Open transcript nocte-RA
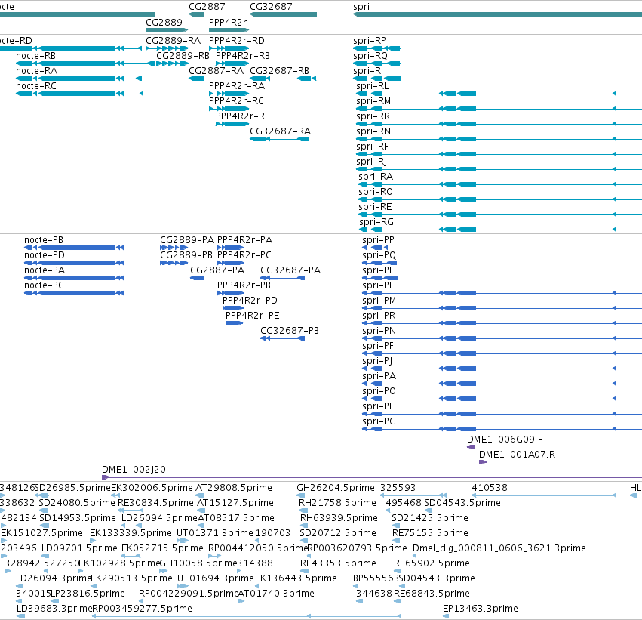 pos(36,71)
